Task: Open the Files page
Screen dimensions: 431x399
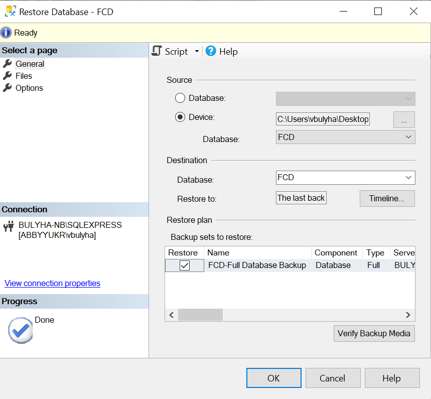Action: [24, 76]
